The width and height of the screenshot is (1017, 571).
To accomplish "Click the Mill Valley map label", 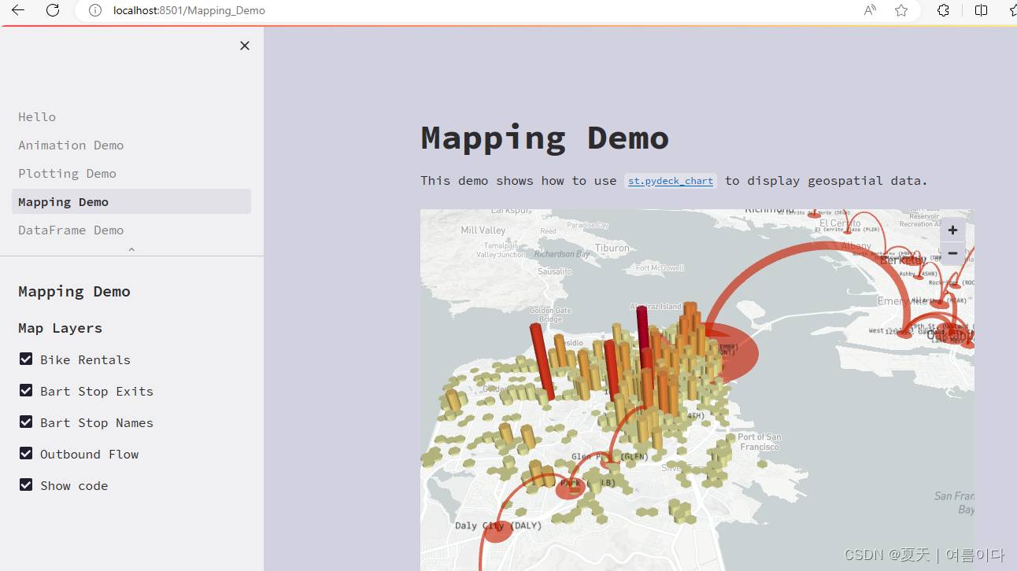I will coord(483,230).
